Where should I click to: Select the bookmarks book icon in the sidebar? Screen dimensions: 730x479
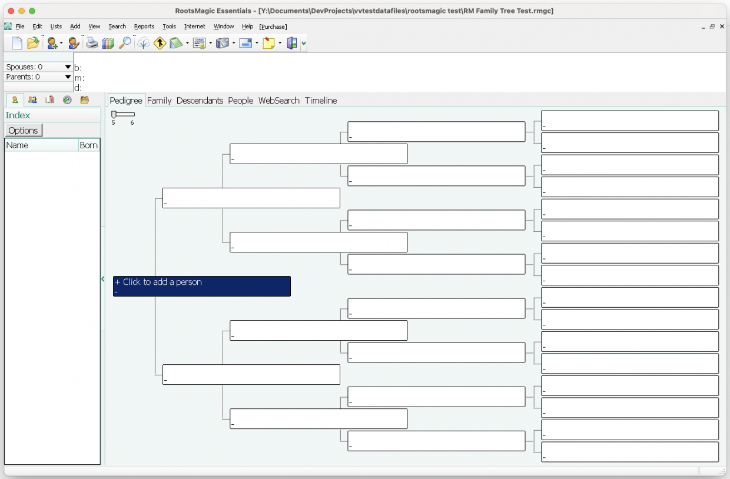49,99
